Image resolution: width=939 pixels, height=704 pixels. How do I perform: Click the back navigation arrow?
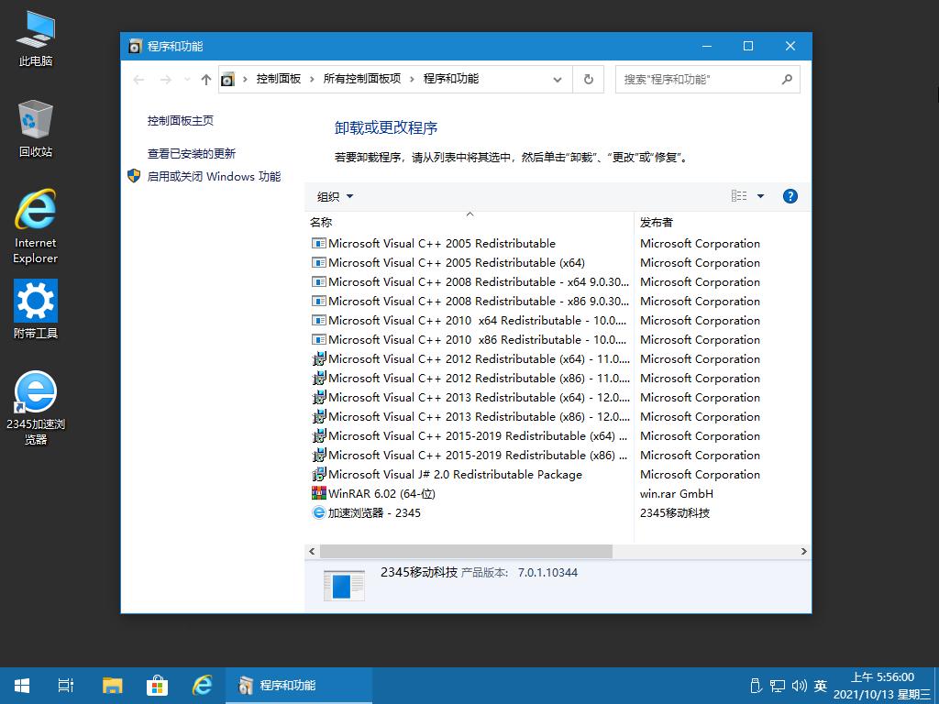[x=139, y=80]
